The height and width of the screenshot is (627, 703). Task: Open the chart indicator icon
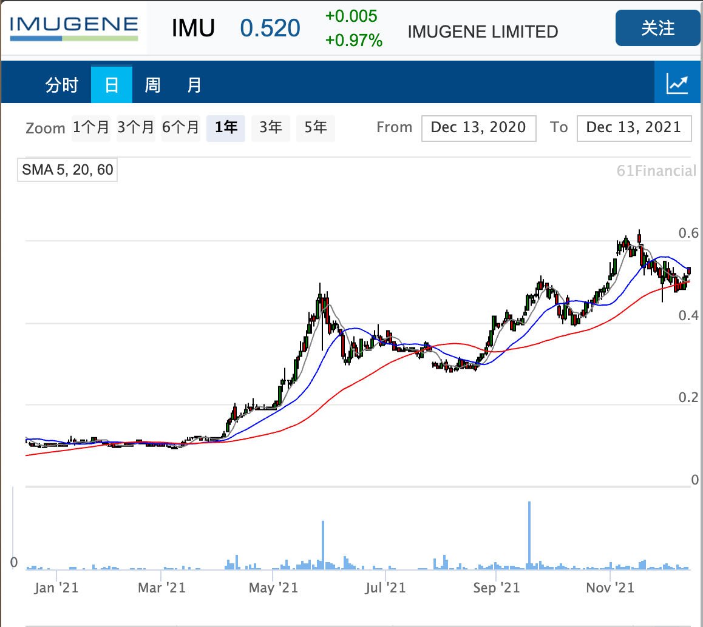point(677,84)
